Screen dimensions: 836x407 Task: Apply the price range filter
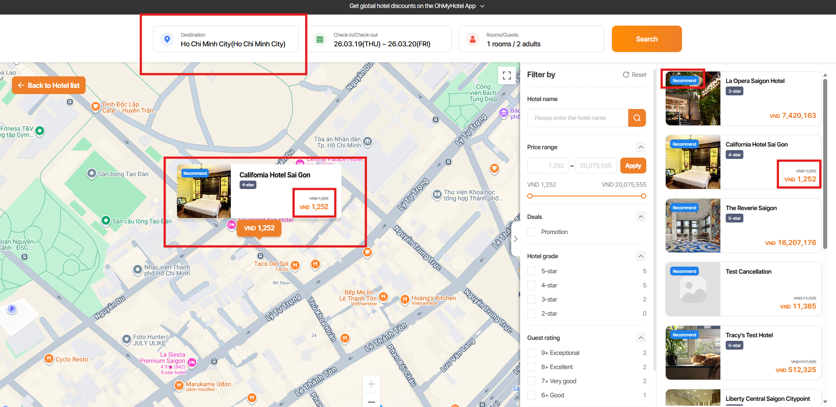pos(633,166)
